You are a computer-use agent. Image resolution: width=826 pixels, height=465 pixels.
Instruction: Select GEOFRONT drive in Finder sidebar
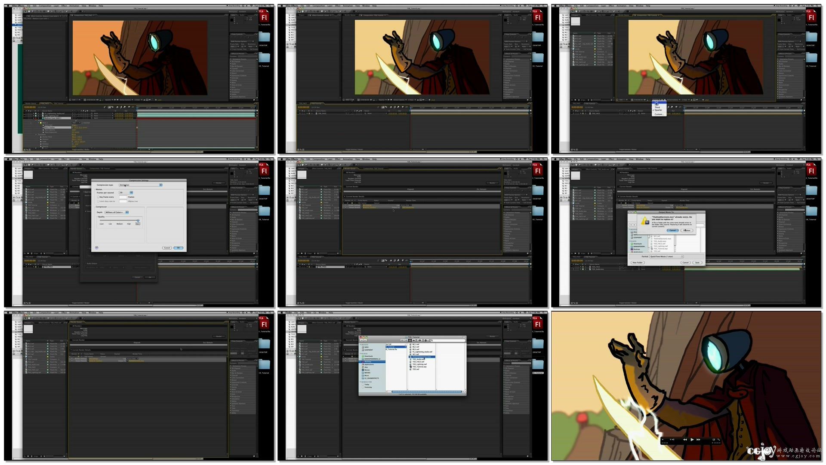pyautogui.click(x=368, y=350)
